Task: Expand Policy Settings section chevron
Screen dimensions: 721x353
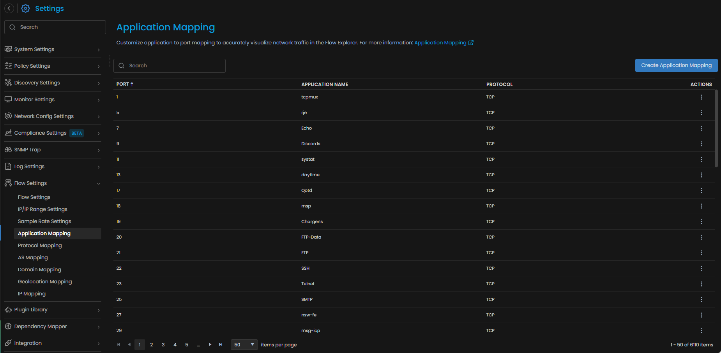Action: tap(99, 66)
